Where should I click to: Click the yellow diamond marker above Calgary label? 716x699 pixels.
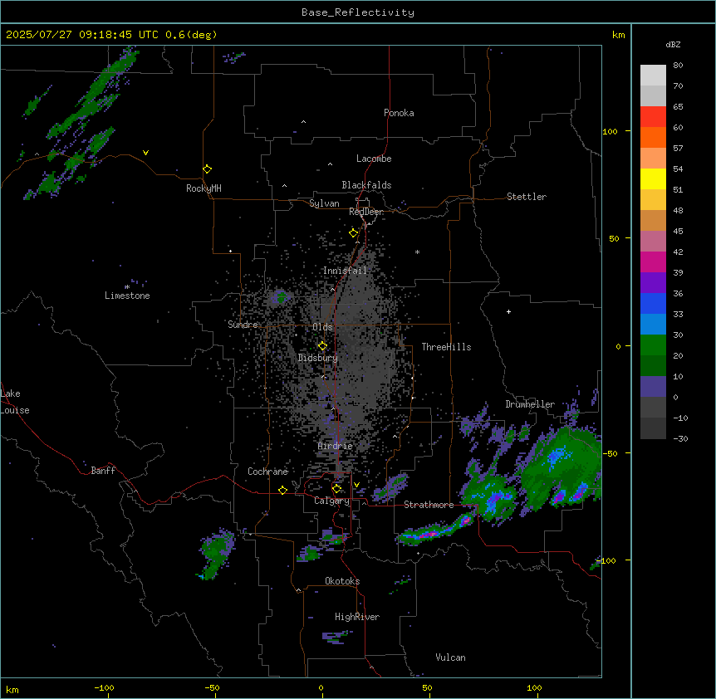[336, 489]
